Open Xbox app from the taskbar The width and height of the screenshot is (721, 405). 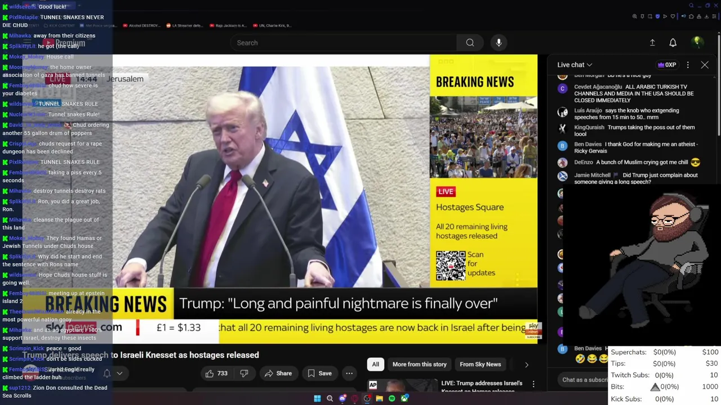coord(404,398)
